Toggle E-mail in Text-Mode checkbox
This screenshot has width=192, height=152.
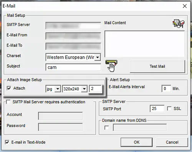7,142
